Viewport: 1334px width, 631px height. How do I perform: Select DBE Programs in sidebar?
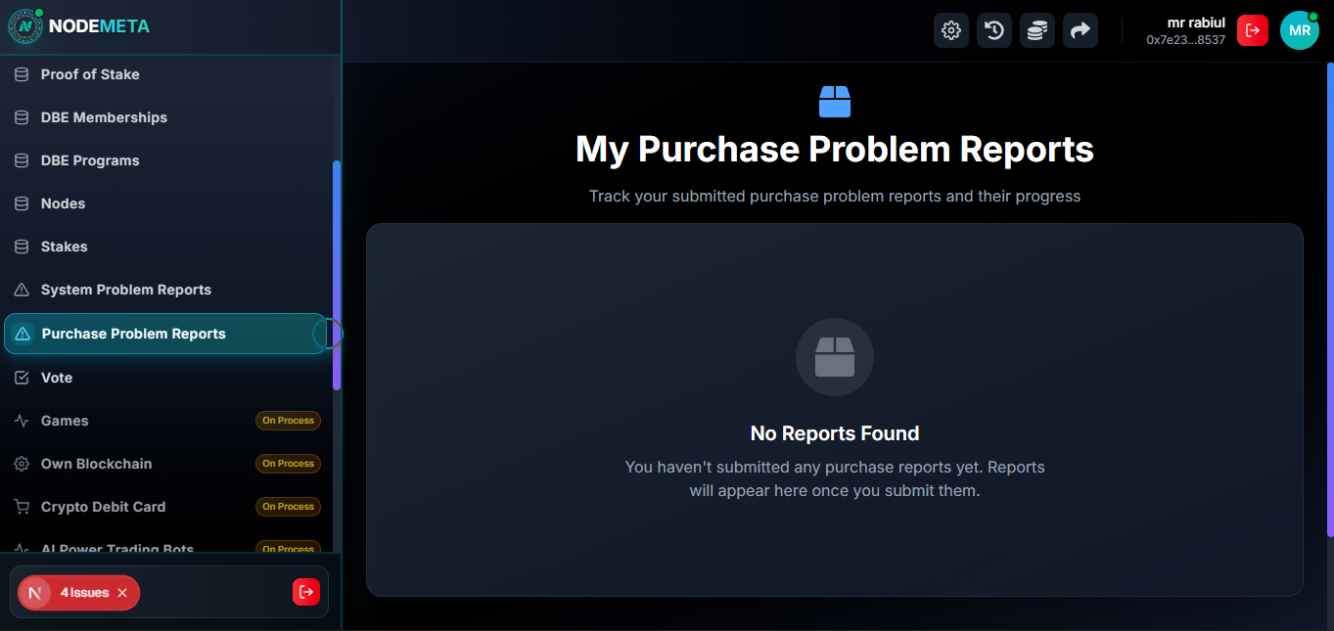90,160
